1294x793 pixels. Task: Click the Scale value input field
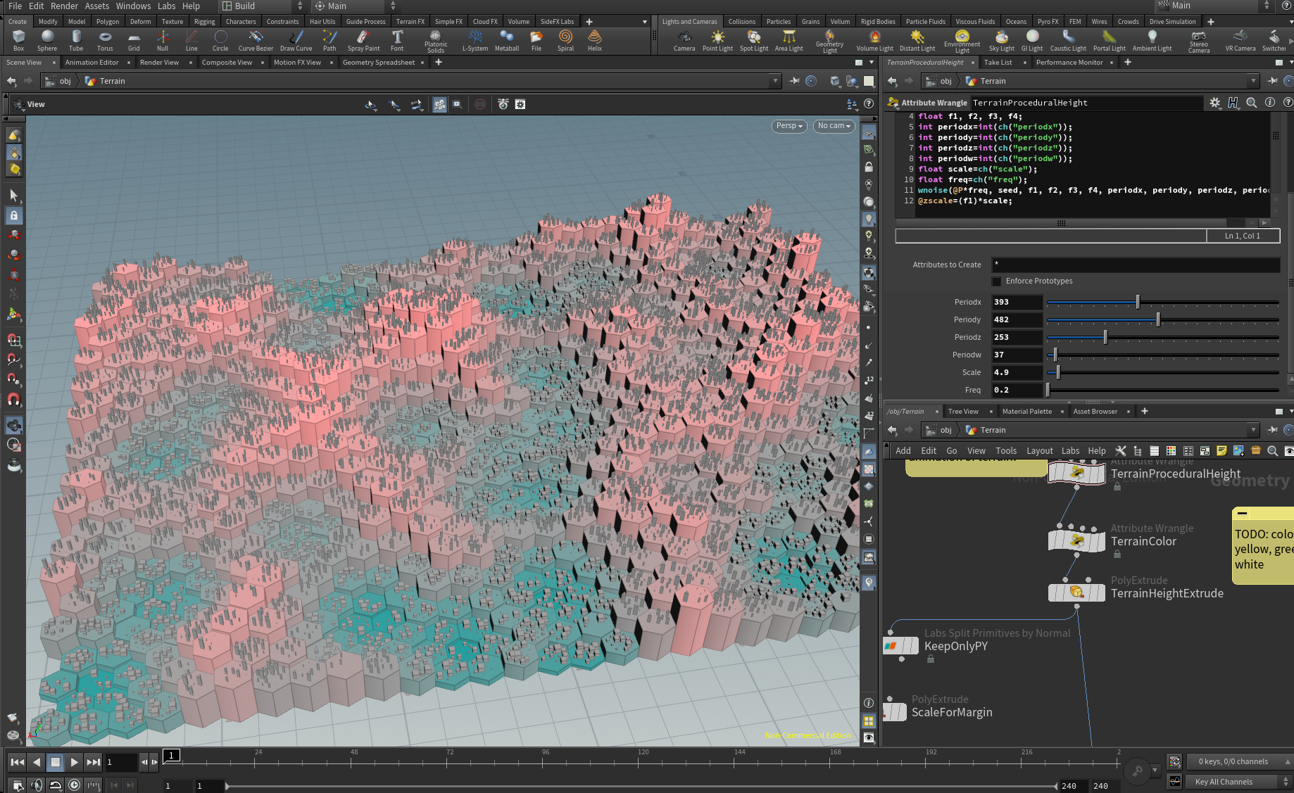(x=1017, y=373)
